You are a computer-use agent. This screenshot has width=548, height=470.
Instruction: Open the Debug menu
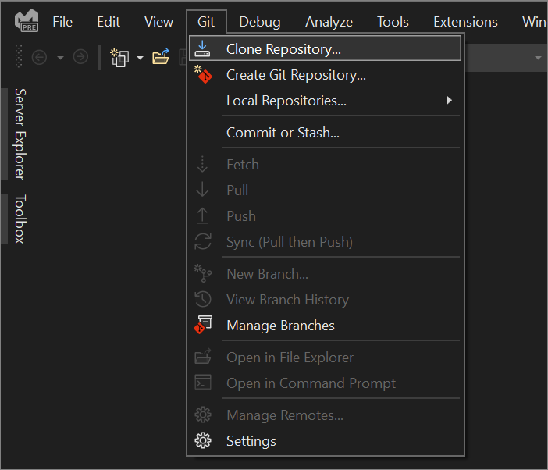(260, 22)
